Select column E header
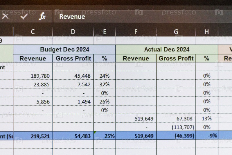This screenshot has height=155, width=232. 105,32
